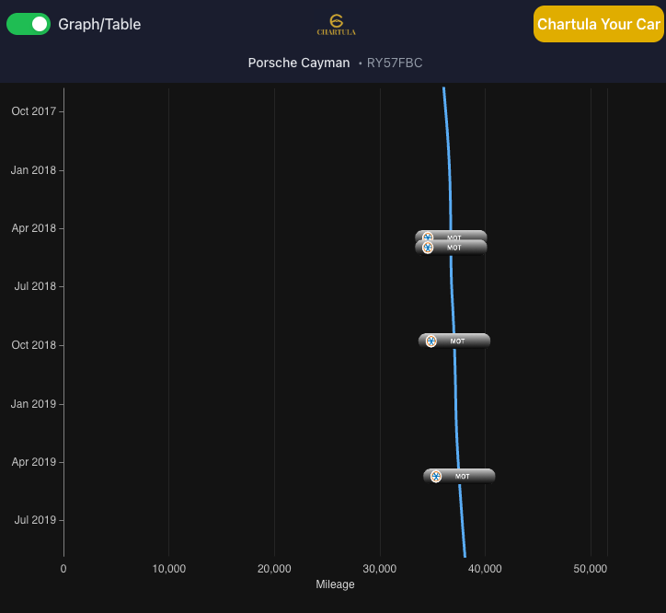Click the 40,000 mileage axis label

click(485, 569)
